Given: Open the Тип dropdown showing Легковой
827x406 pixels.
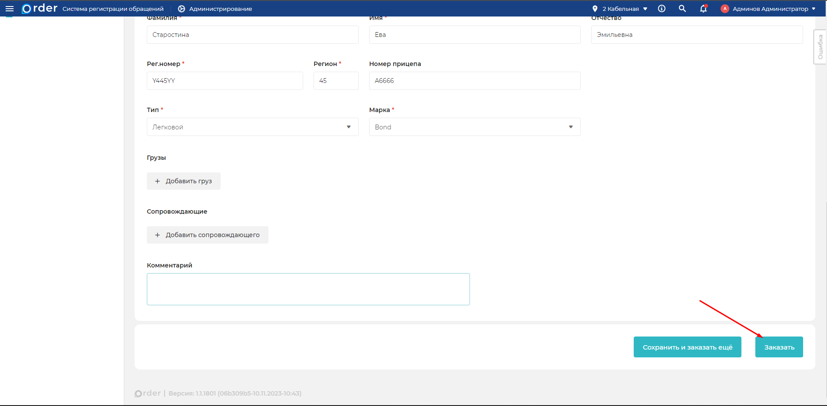Looking at the screenshot, I should (x=252, y=127).
